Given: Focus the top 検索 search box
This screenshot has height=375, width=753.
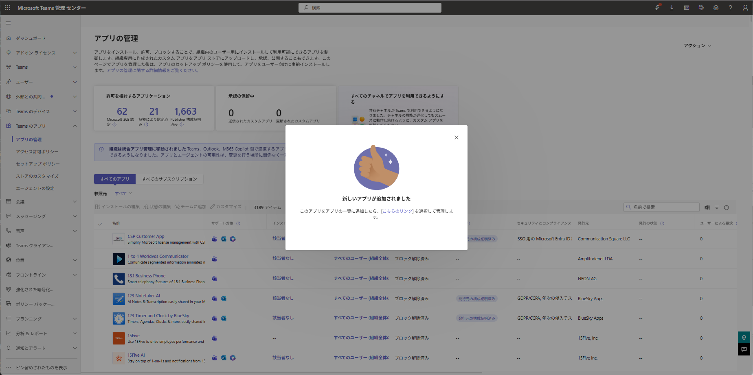Looking at the screenshot, I should click(370, 8).
